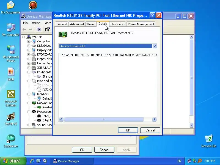Collapse the Monitors node
220x165 pixels.
pos(29,94)
